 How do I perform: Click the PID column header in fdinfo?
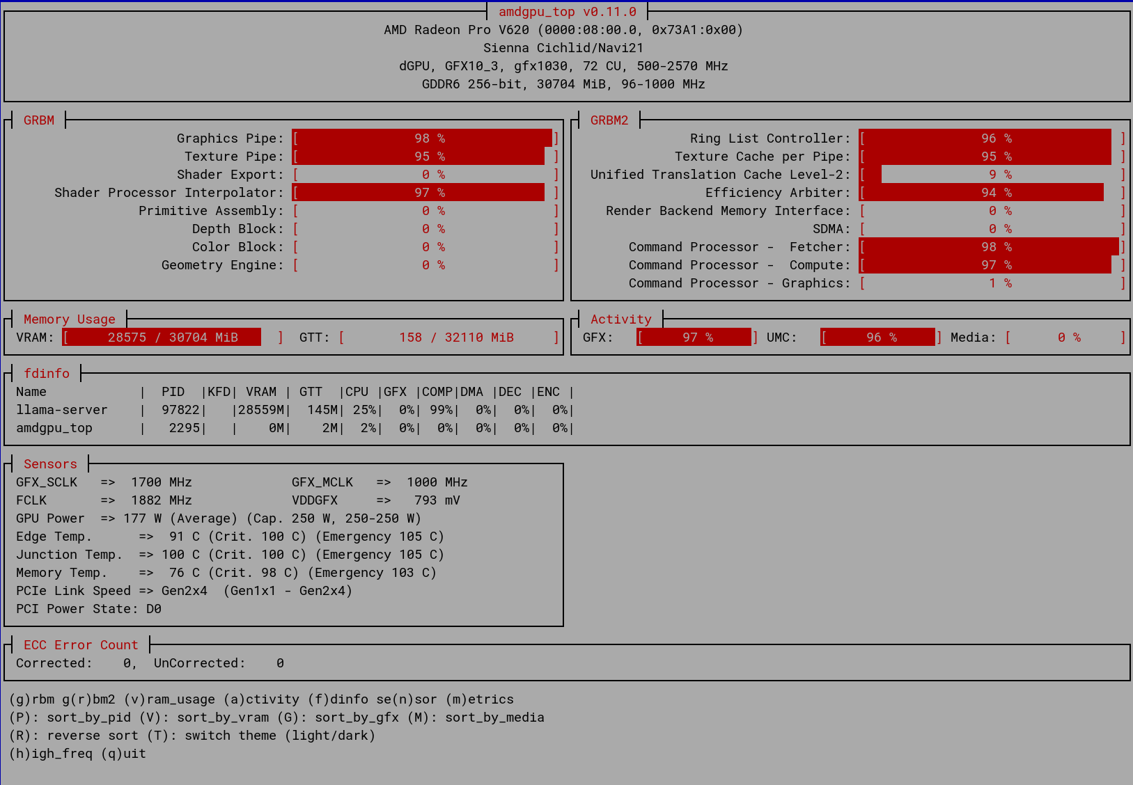coord(173,392)
